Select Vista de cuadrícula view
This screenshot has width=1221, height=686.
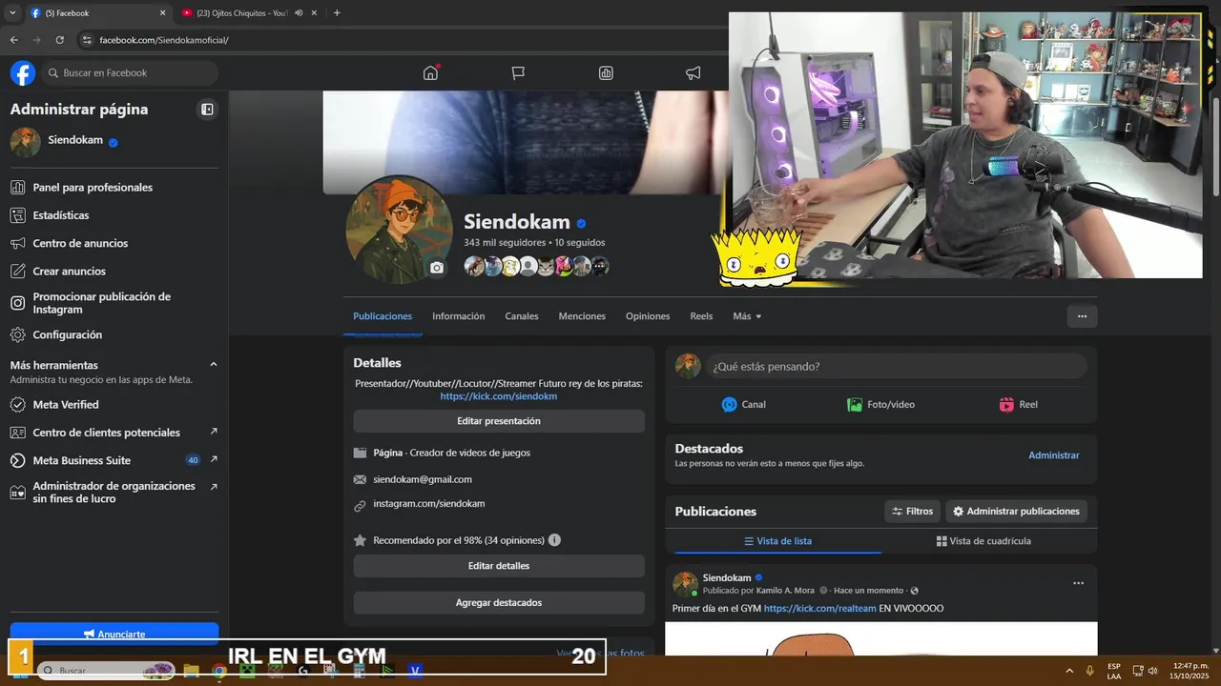pyautogui.click(x=983, y=541)
